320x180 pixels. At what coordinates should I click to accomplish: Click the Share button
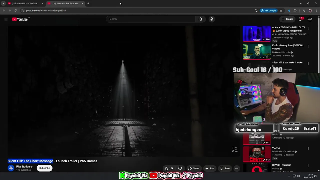point(194,168)
